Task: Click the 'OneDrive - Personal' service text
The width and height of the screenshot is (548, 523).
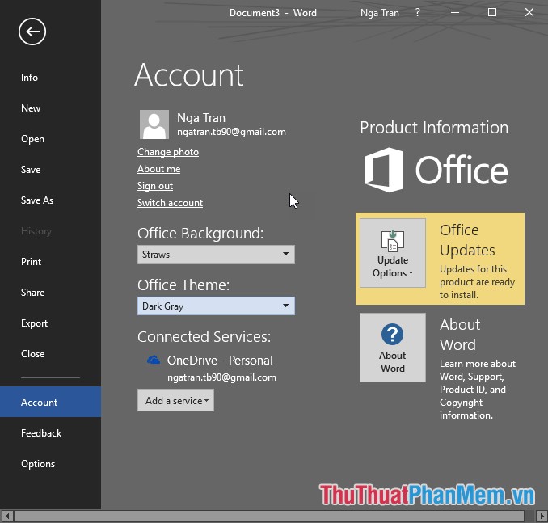Action: (220, 361)
